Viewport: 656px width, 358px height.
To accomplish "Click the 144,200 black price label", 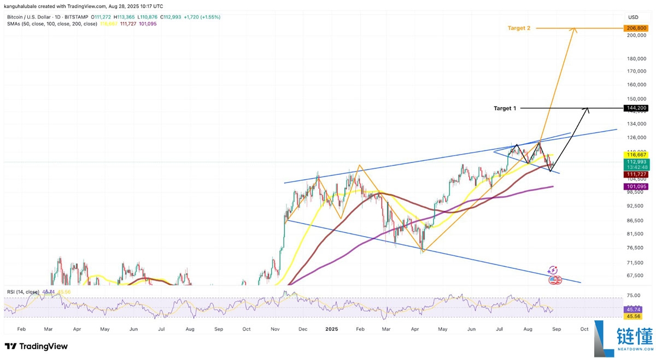I will (x=635, y=108).
